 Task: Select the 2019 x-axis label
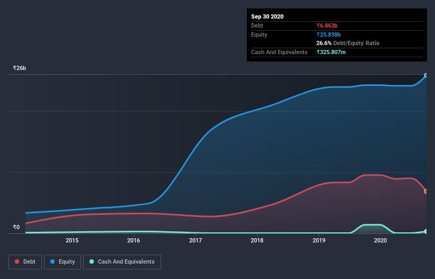pyautogui.click(x=319, y=240)
